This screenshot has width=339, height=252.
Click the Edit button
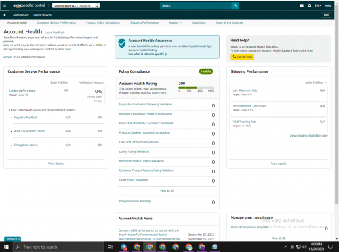pyautogui.click(x=326, y=15)
